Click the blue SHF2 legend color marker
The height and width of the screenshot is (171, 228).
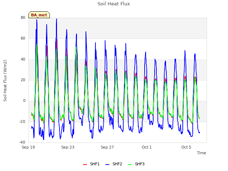[x=107, y=165]
